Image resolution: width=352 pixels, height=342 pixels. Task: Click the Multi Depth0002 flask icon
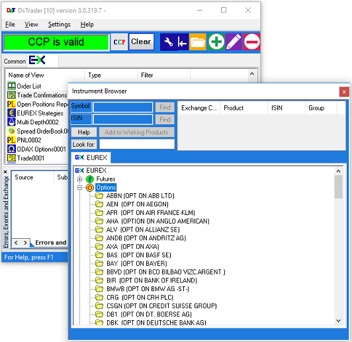tap(11, 122)
